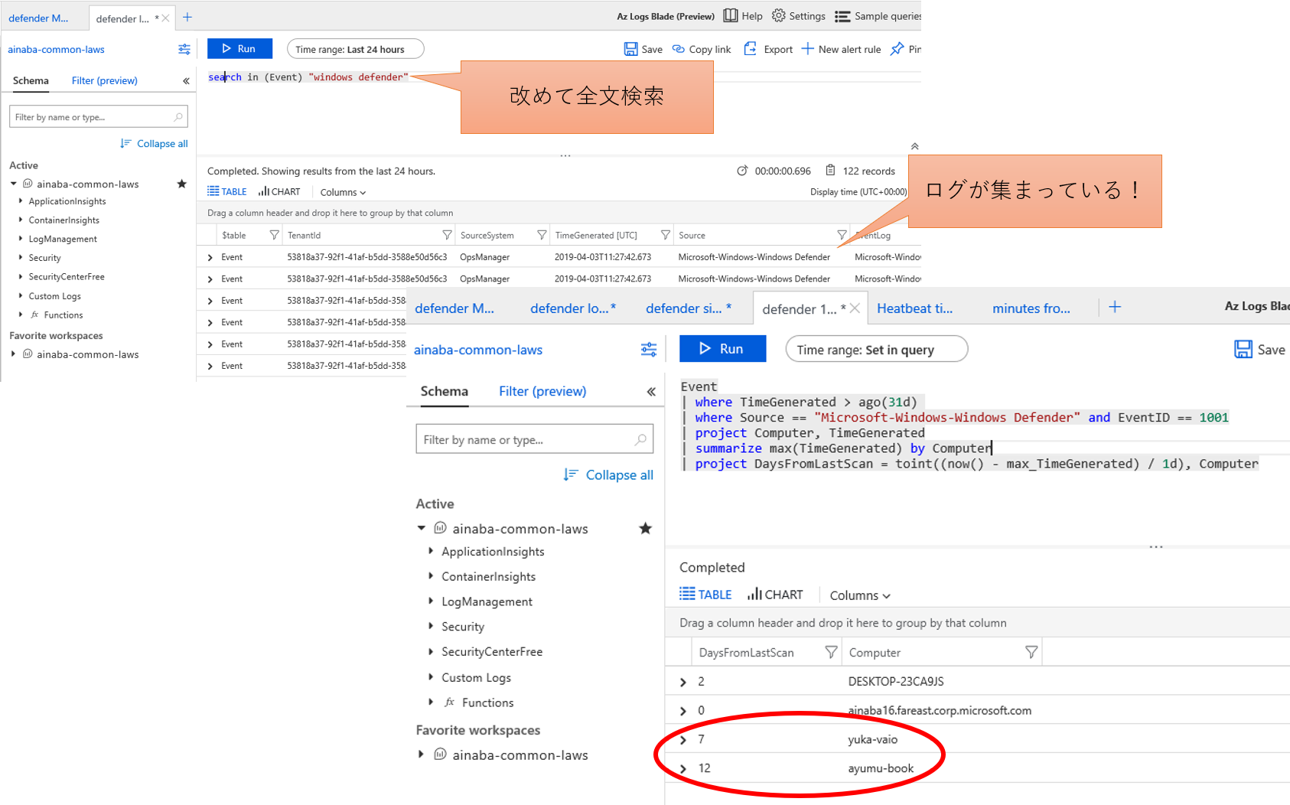Image resolution: width=1290 pixels, height=805 pixels.
Task: Click Collapse all in lower schema panel
Action: [x=608, y=474]
